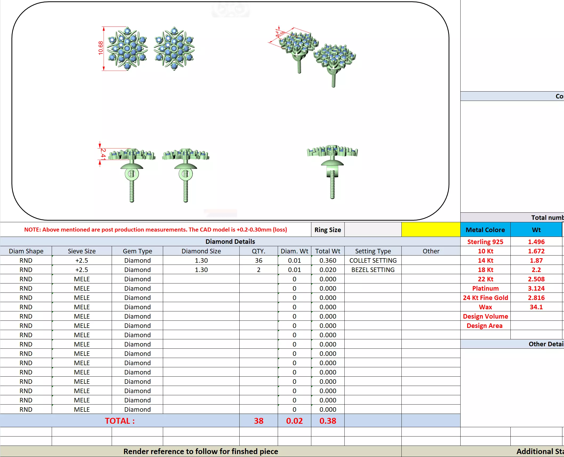The height and width of the screenshot is (457, 564).
Task: Click the empty Ring Size value cell
Action: [373, 229]
